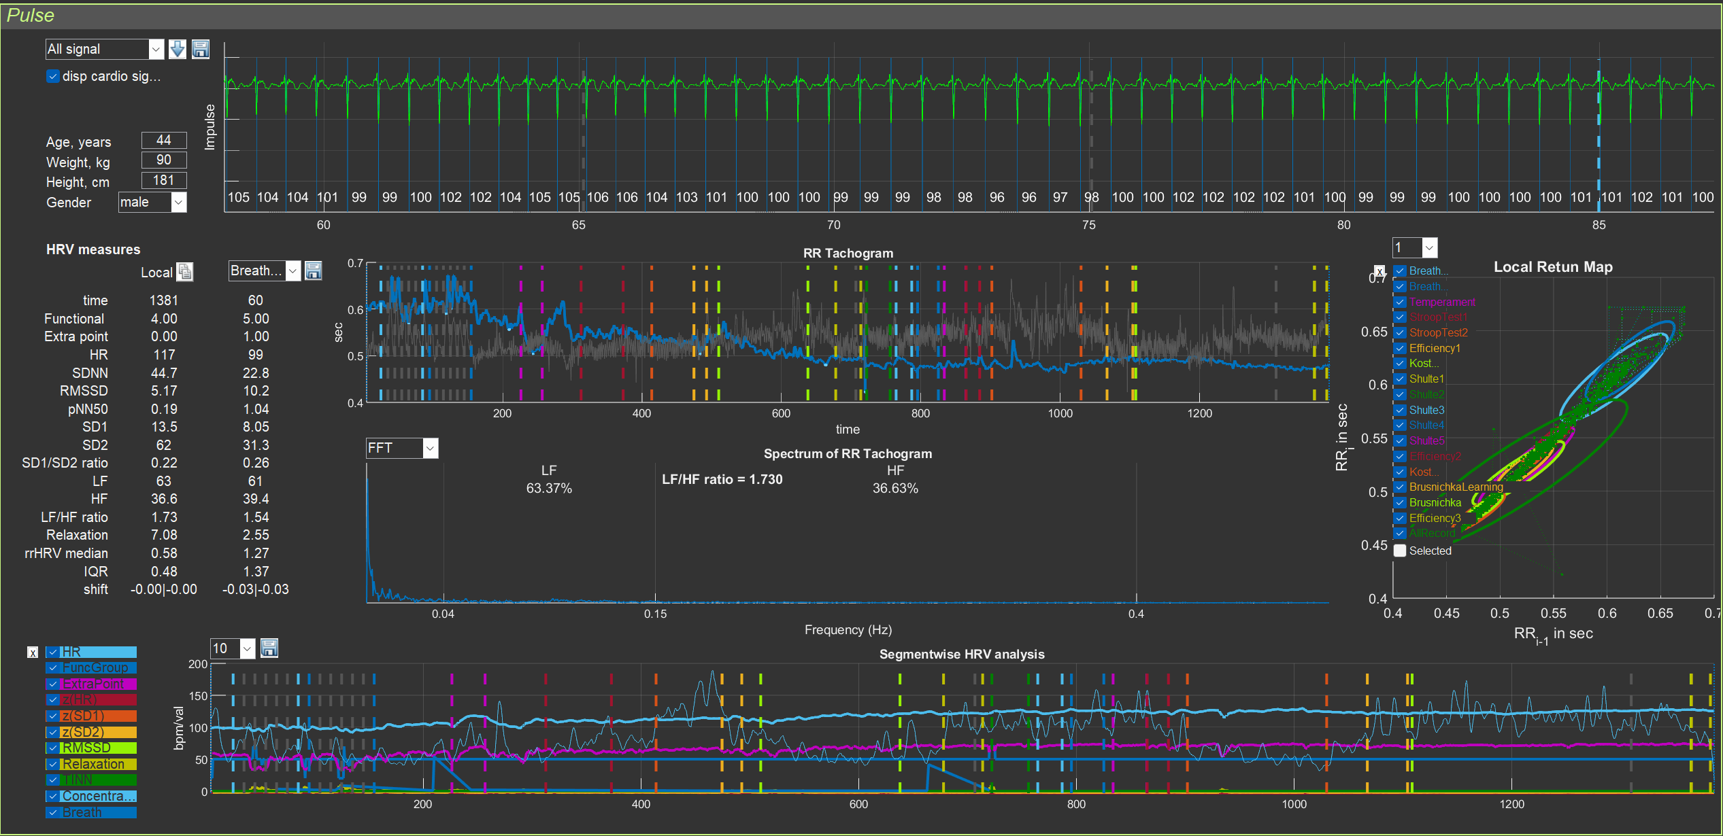Save Breath segment measures with floppy icon
Screen dimensions: 1723x836
point(314,271)
